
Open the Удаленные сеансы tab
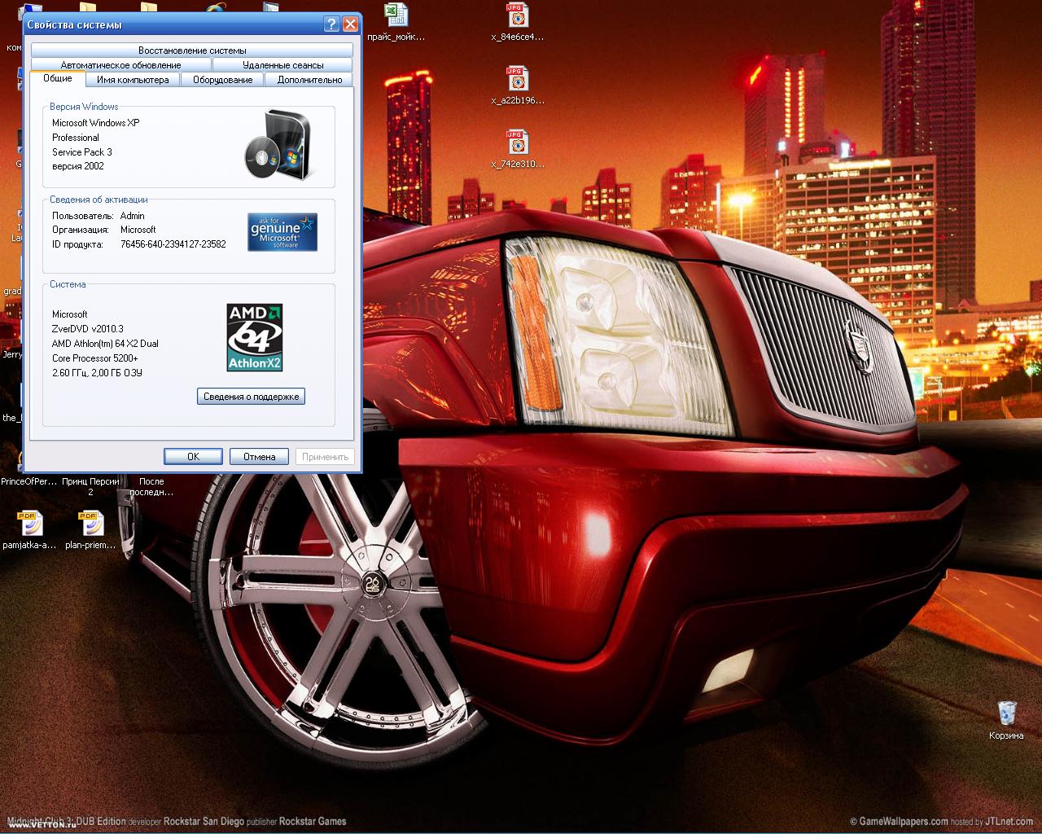tap(282, 65)
